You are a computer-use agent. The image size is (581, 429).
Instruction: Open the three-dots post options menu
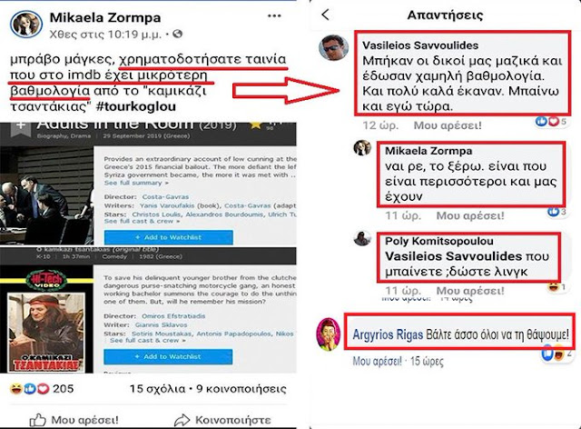click(274, 16)
